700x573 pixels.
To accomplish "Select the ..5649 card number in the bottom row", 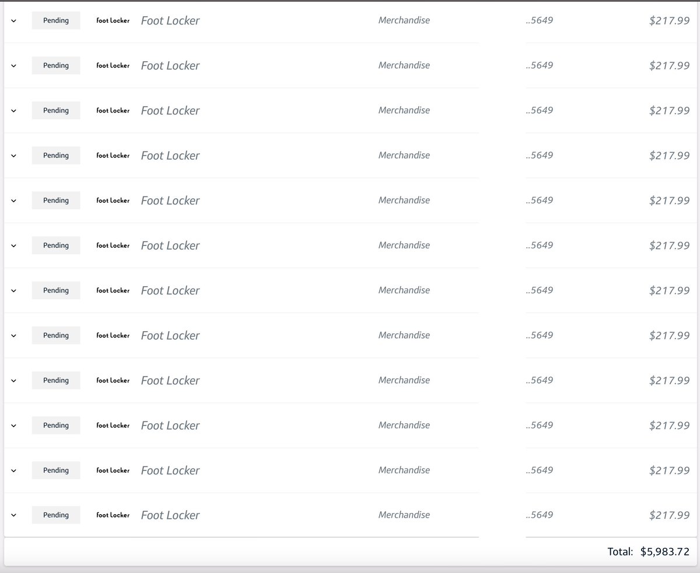I will point(539,515).
